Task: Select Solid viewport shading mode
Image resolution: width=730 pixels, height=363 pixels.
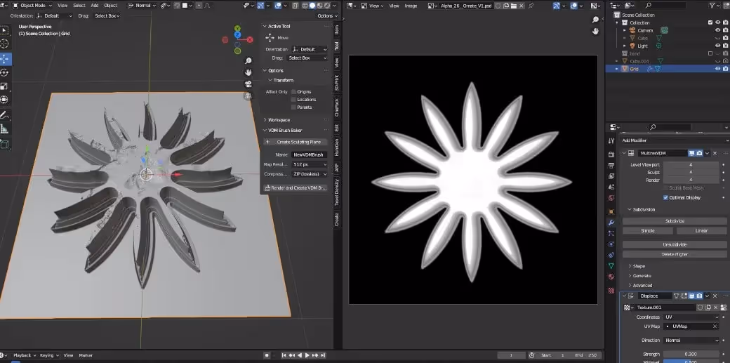Action: click(x=312, y=6)
